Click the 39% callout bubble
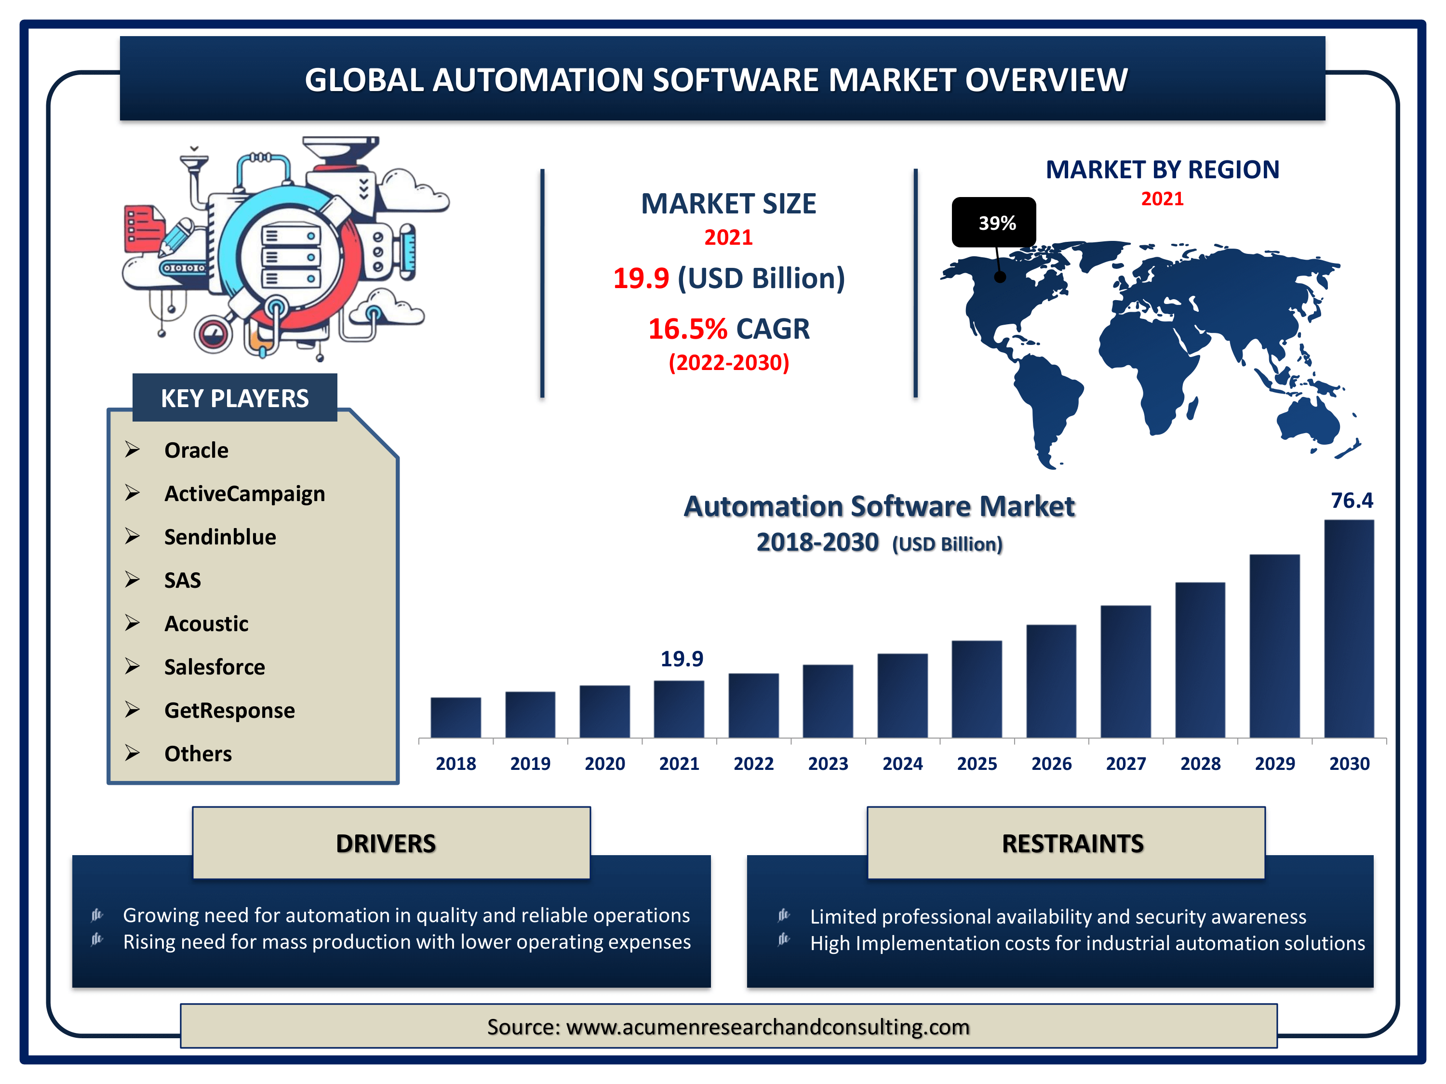Viewport: 1446px width, 1084px height. pyautogui.click(x=993, y=222)
